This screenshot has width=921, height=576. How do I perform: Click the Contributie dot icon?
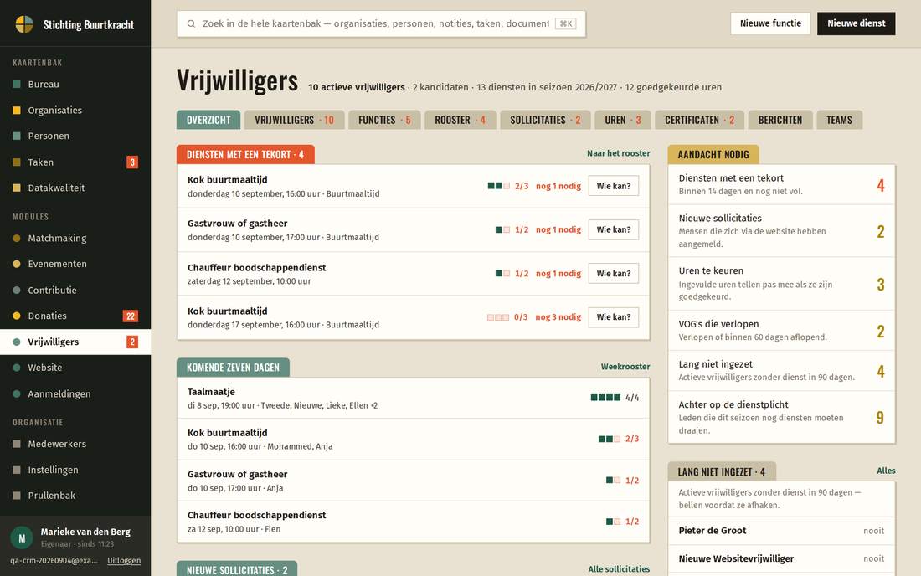(17, 290)
